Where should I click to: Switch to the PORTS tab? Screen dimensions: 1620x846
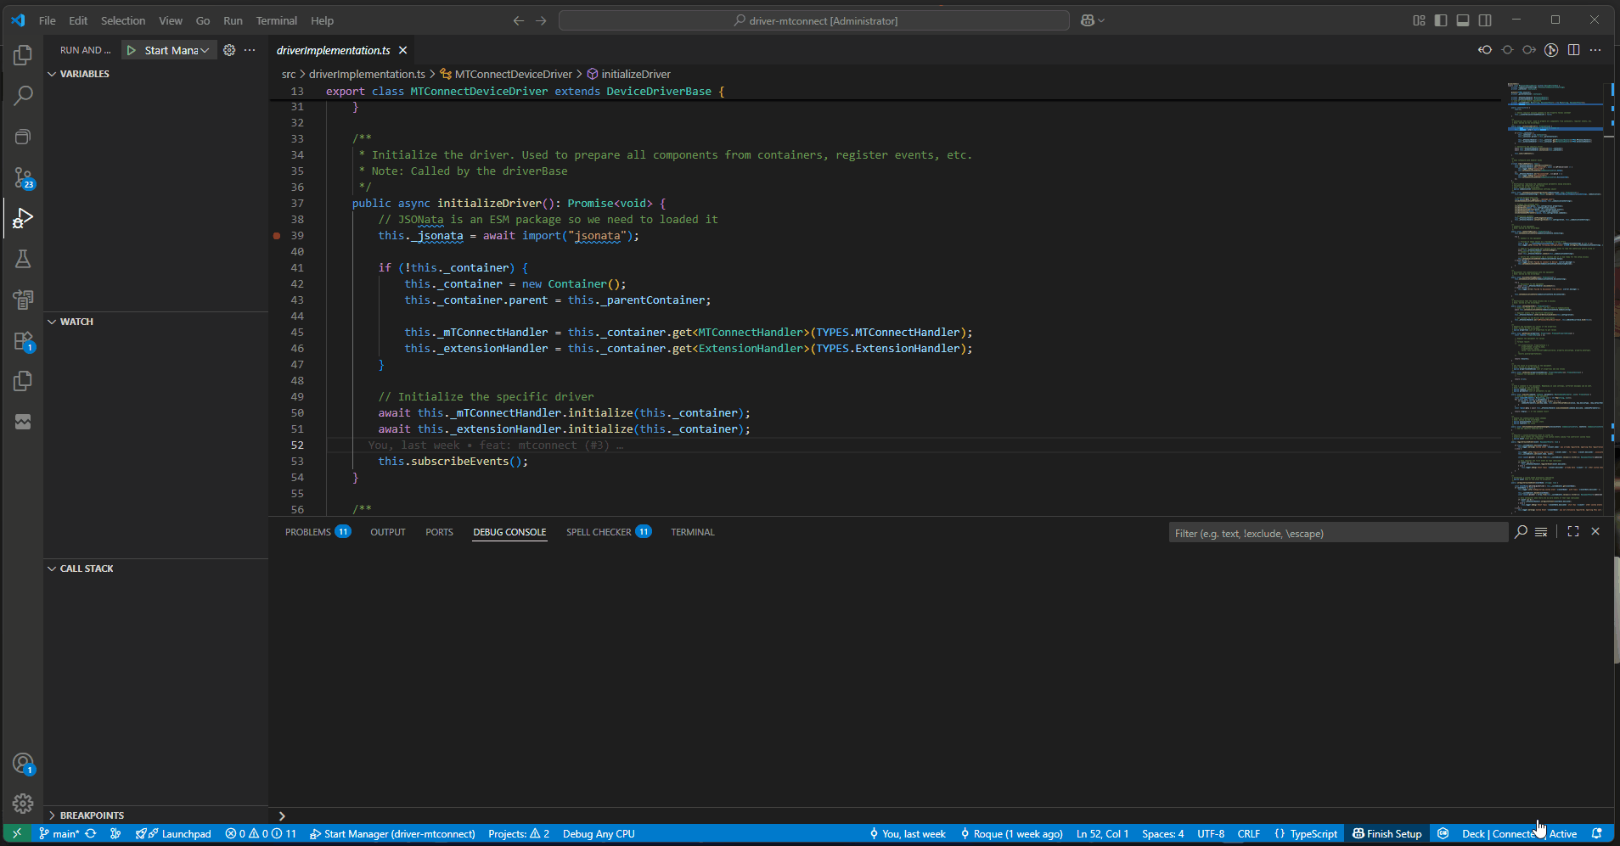point(439,532)
